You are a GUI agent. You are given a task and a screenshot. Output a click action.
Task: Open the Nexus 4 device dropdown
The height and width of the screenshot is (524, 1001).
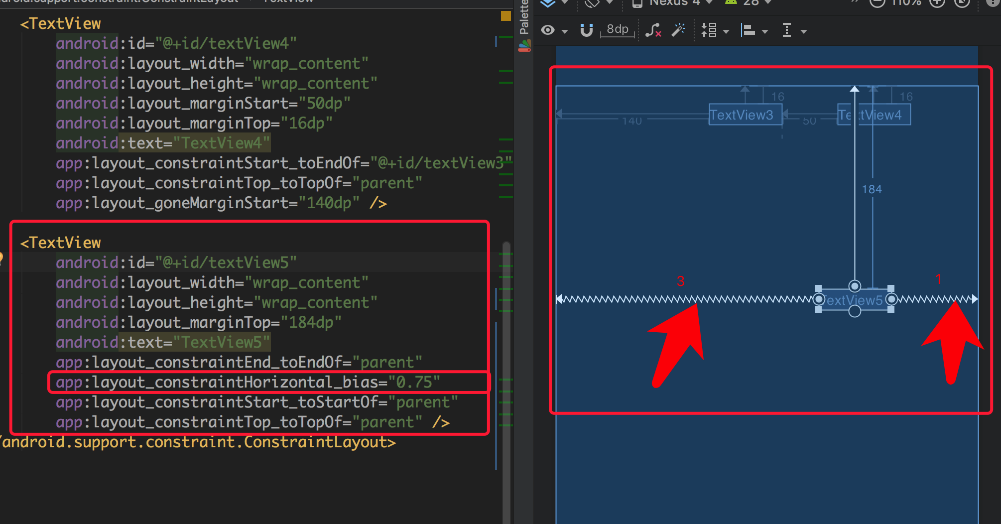tap(673, 2)
